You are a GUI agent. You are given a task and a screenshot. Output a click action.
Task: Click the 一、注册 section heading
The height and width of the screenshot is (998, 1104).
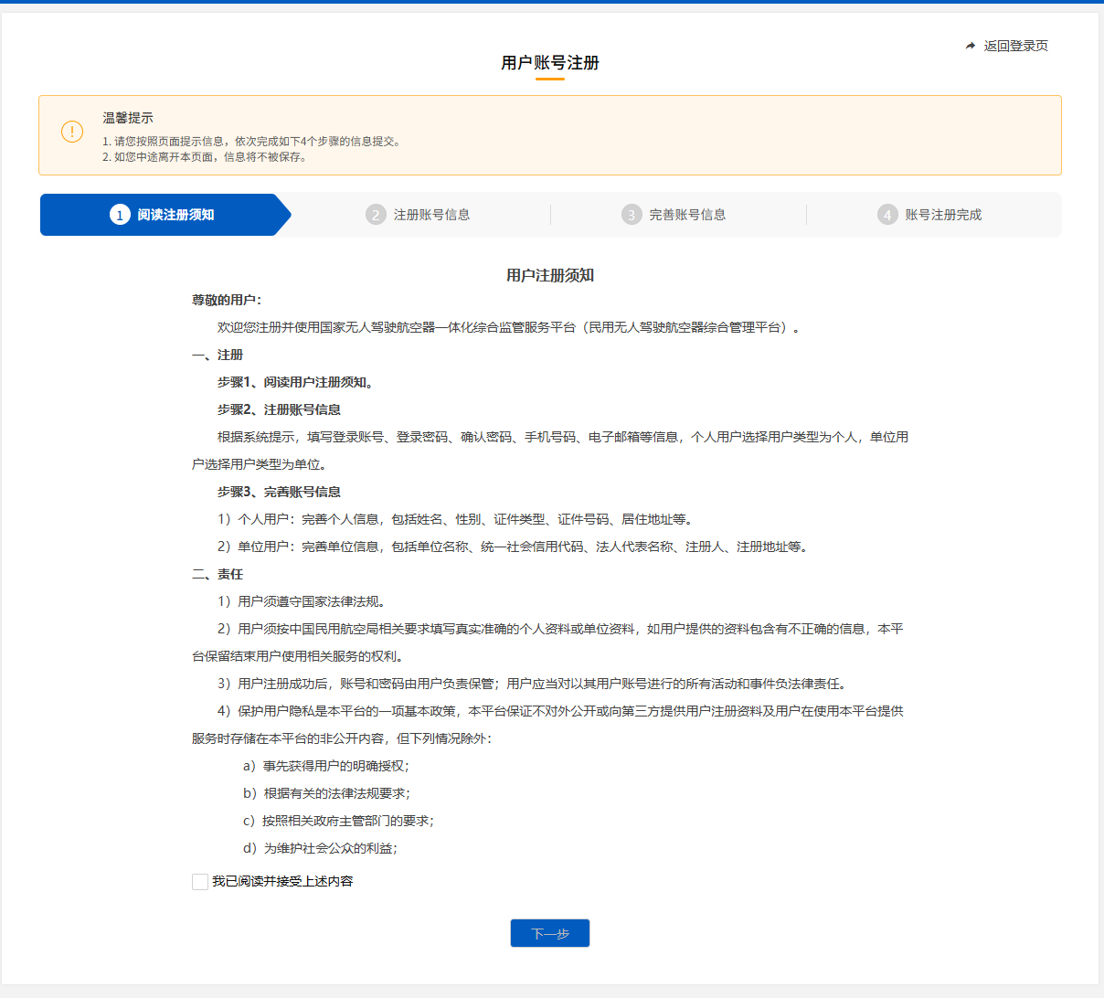pos(218,355)
